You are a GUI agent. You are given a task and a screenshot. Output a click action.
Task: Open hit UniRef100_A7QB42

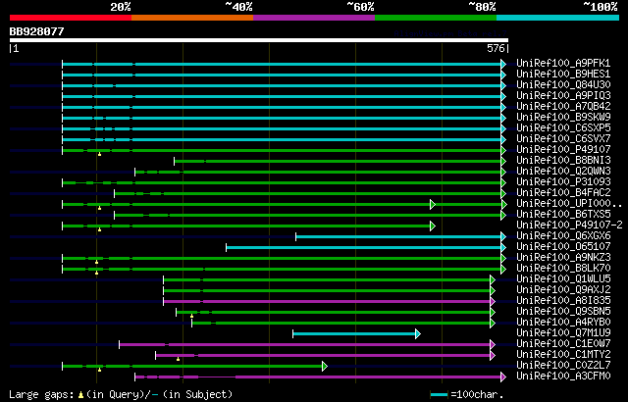coord(563,107)
